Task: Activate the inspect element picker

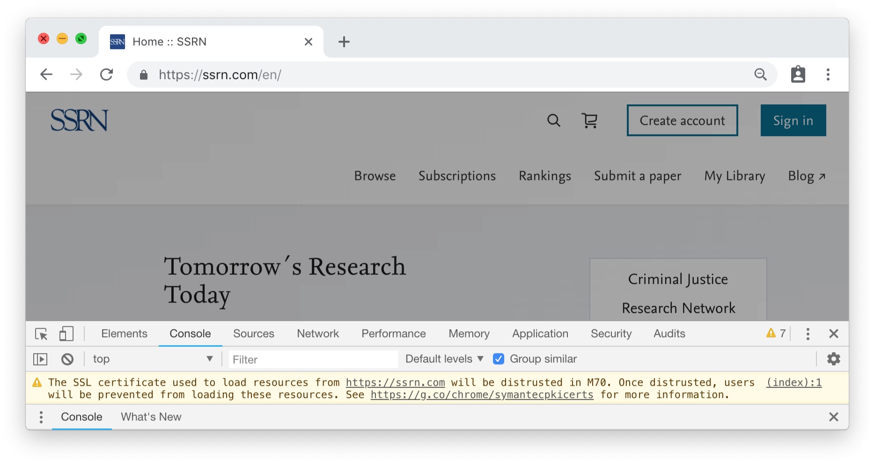Action: coord(41,334)
